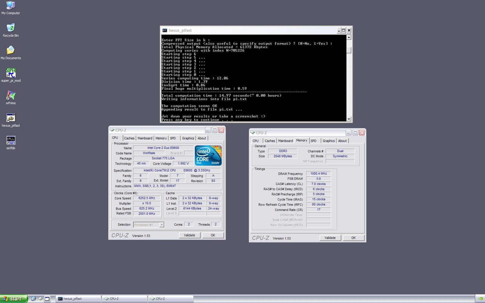Open Graphics tab in left CPU-Z window
This screenshot has height=303, width=485.
tap(188, 138)
